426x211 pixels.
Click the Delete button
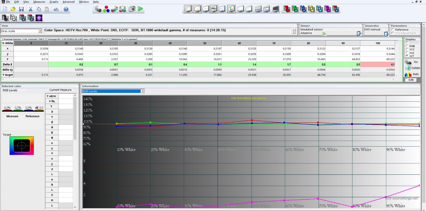(412, 68)
